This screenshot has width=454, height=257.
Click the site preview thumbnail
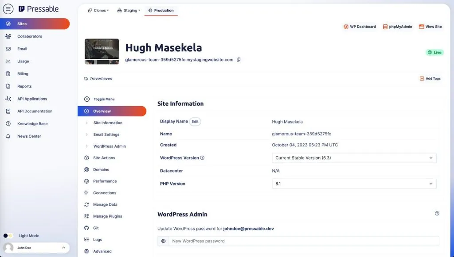click(102, 51)
